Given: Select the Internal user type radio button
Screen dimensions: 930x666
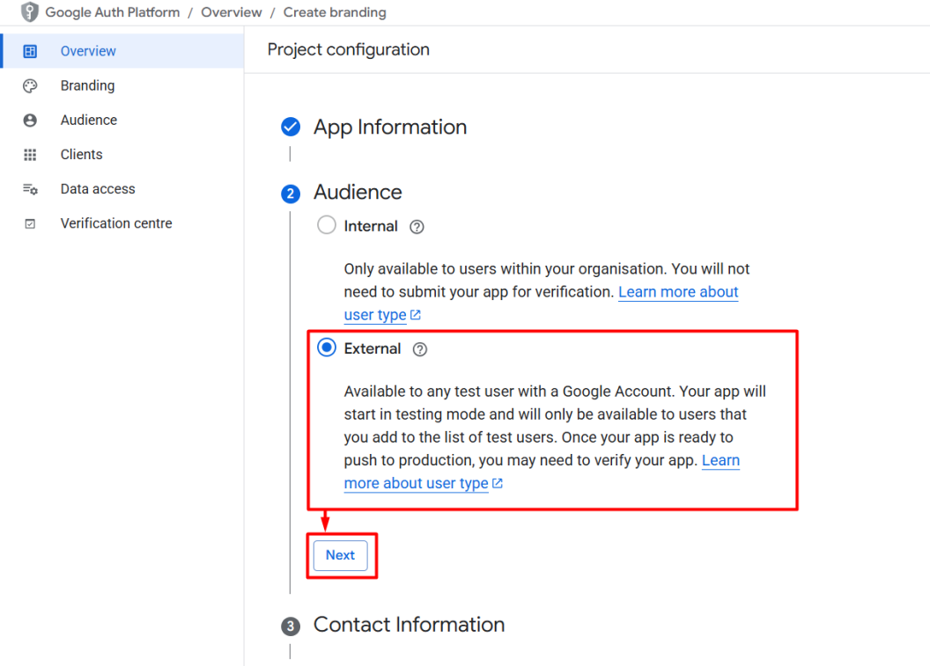Looking at the screenshot, I should [326, 225].
